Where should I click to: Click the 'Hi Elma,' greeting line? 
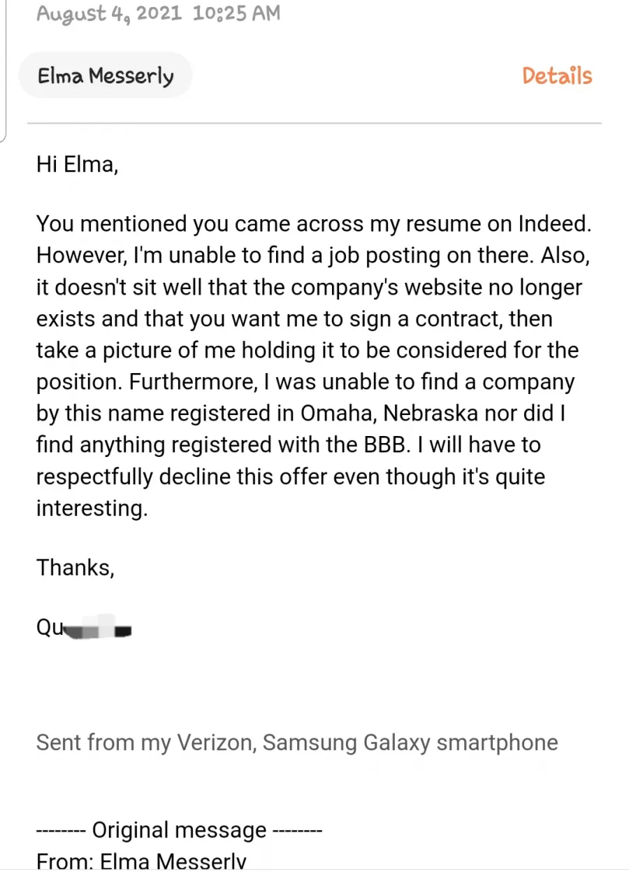point(77,165)
